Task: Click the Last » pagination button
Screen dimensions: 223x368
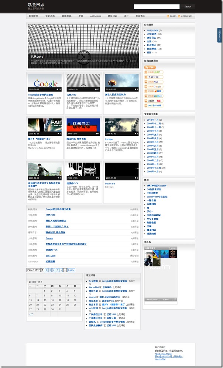Action: point(71,270)
